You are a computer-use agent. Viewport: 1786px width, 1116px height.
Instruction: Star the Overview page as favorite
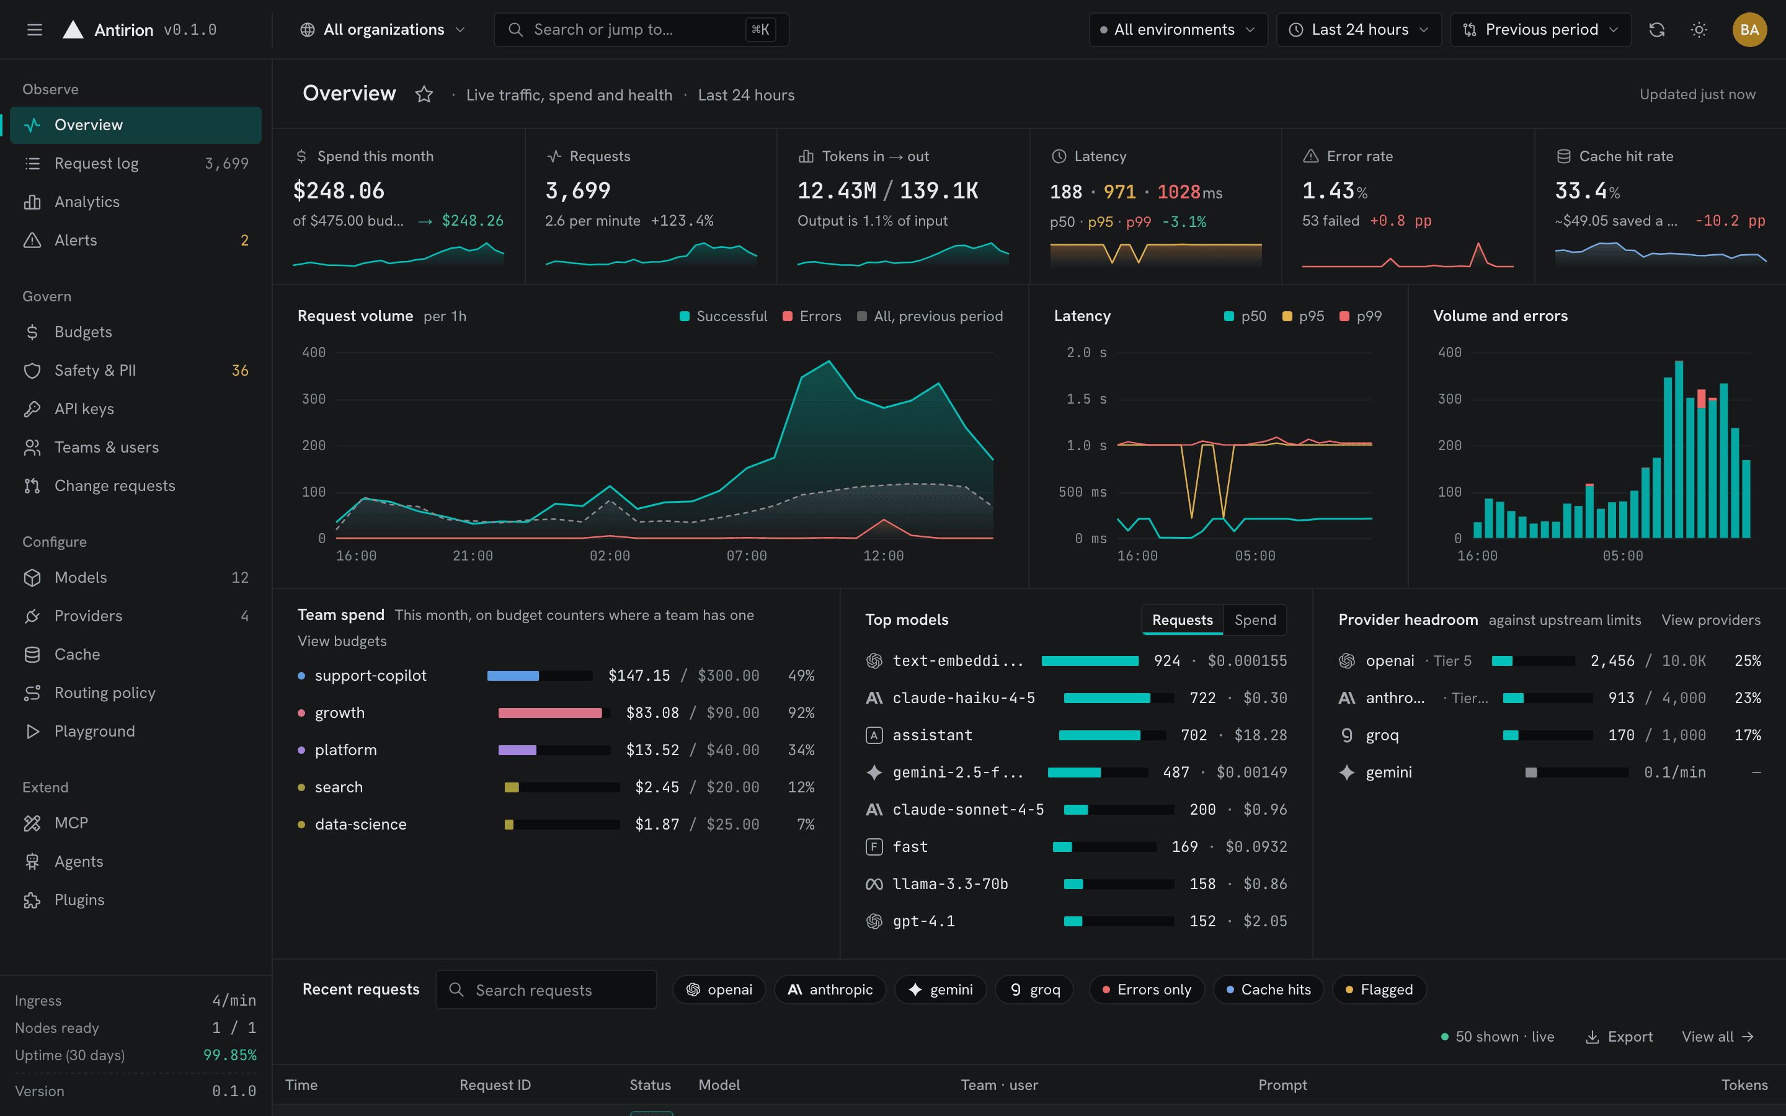click(x=424, y=94)
